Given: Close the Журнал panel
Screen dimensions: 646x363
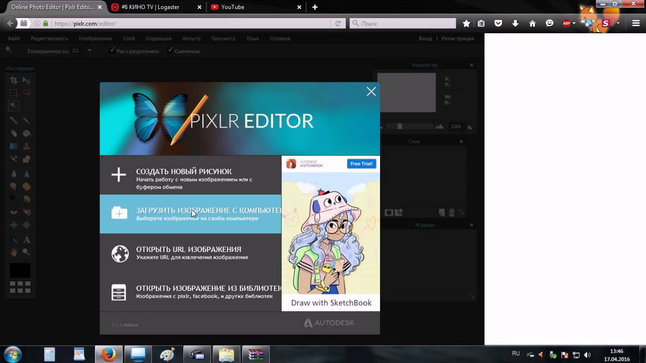Looking at the screenshot, I should coord(471,225).
